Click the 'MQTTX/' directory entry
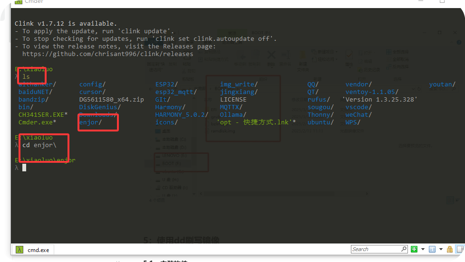Image resolution: width=465 pixels, height=262 pixels. [231, 107]
